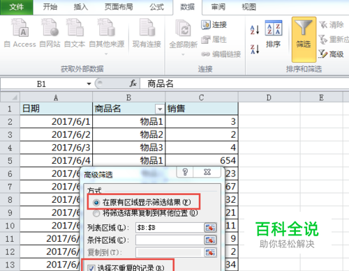This screenshot has height=271, width=349.
Task: Open 属性 properties button
Action: click(x=214, y=40)
